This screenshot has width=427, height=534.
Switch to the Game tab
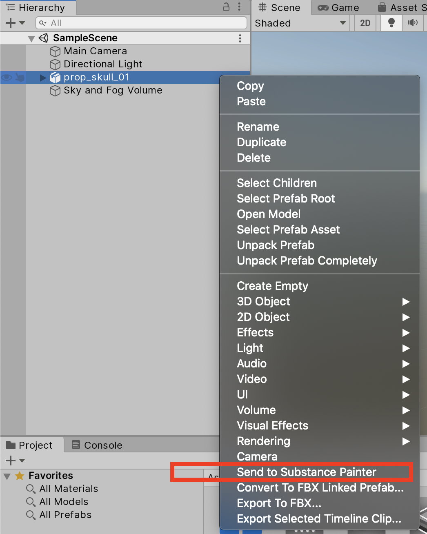339,8
